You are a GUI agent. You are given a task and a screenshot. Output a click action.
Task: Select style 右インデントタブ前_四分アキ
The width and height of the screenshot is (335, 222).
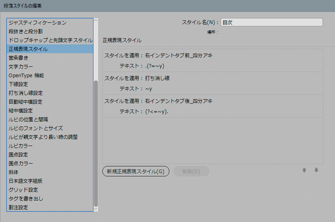pos(179,55)
